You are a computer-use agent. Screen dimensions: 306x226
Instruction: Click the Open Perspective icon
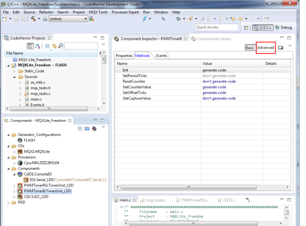[246, 28]
